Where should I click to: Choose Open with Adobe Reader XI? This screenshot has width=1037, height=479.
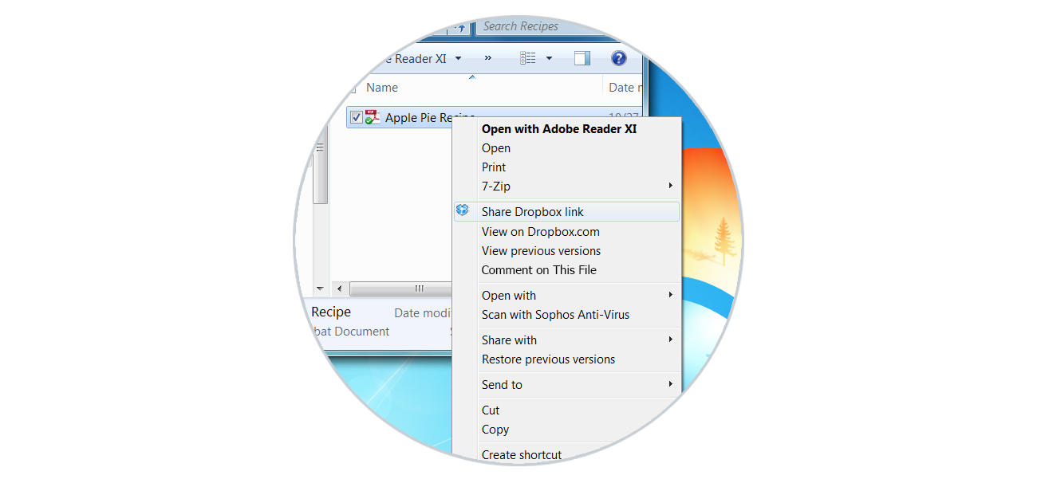click(x=559, y=129)
